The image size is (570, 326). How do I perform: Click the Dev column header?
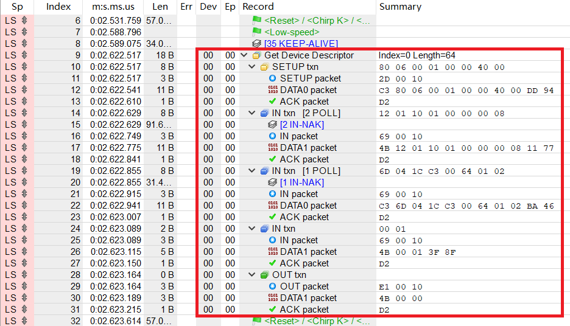pos(208,7)
